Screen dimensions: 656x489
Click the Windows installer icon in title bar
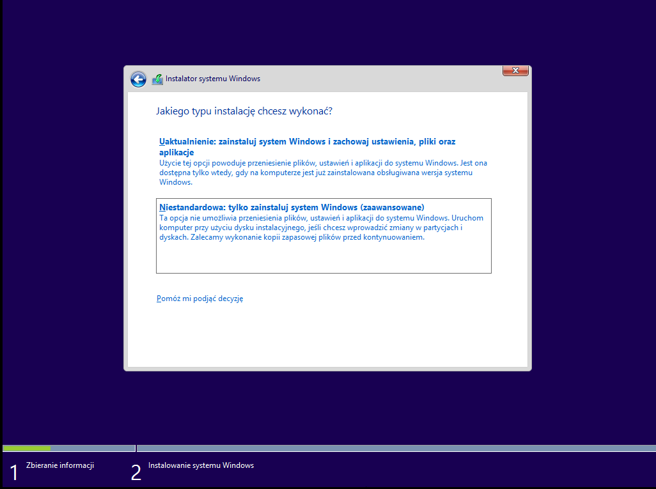coord(157,79)
